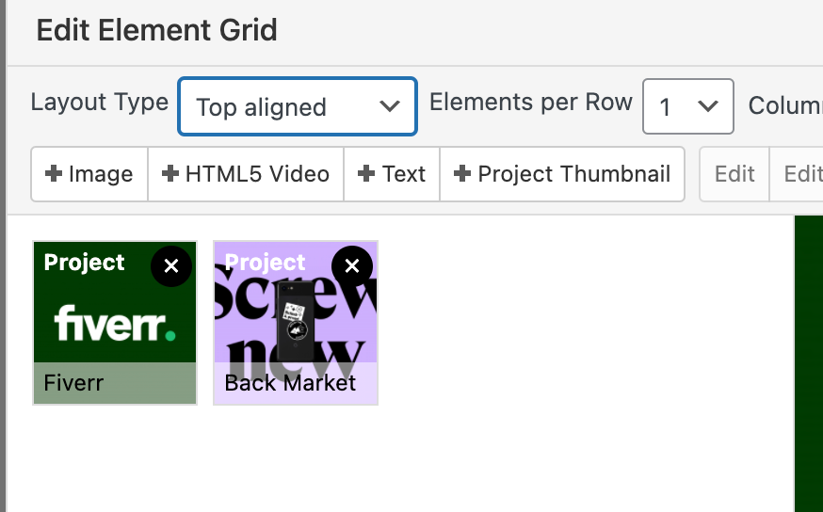Click the plus icon beside Project Thumbnail
The image size is (823, 512).
(462, 174)
